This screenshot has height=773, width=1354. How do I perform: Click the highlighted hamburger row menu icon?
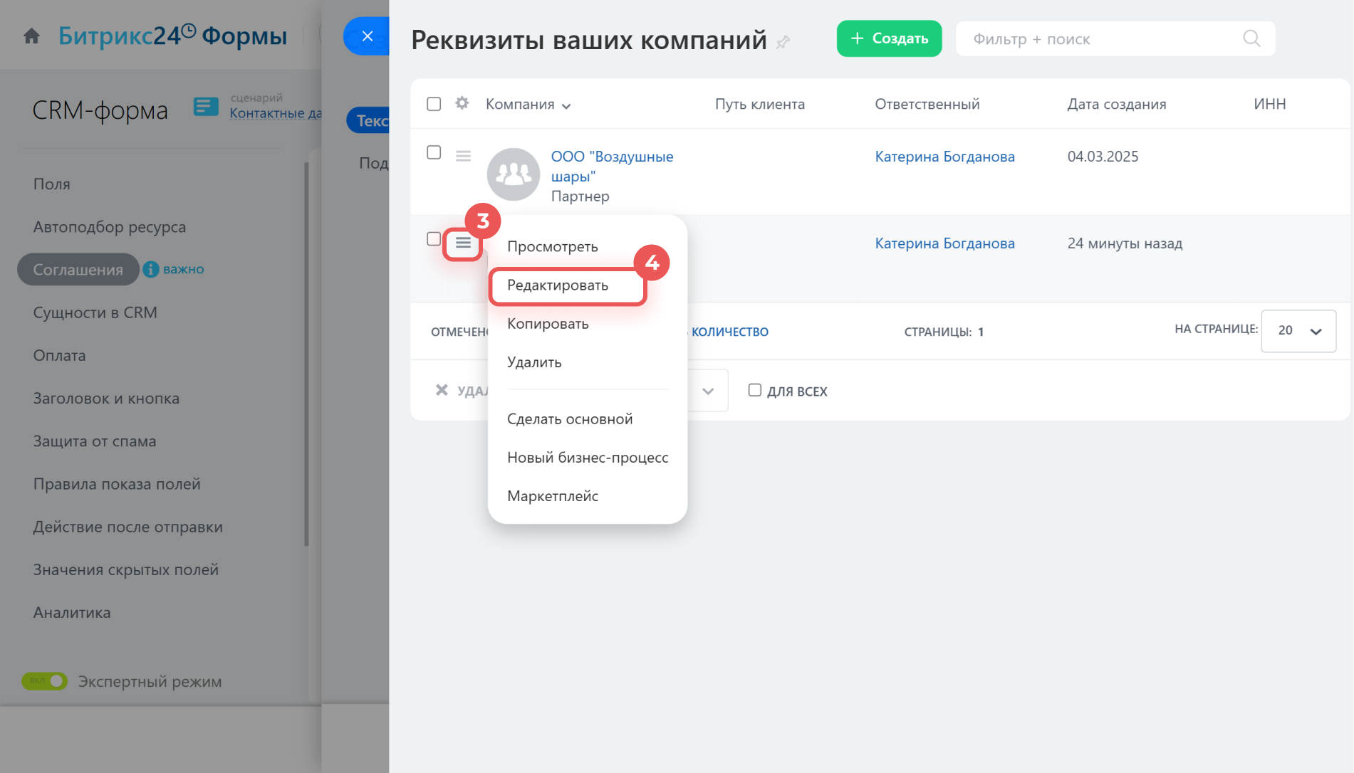click(x=463, y=243)
